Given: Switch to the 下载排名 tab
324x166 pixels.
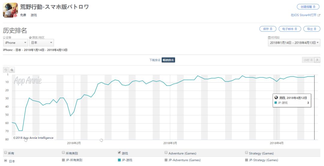Looking at the screenshot, I should click(x=155, y=60).
